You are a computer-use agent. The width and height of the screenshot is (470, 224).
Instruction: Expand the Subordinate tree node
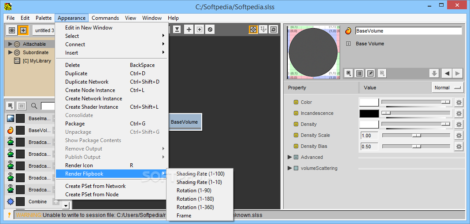(11, 52)
